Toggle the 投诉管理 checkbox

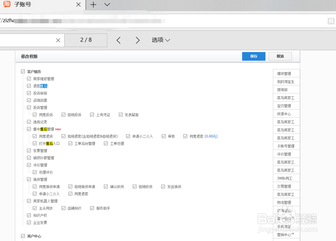[29, 107]
